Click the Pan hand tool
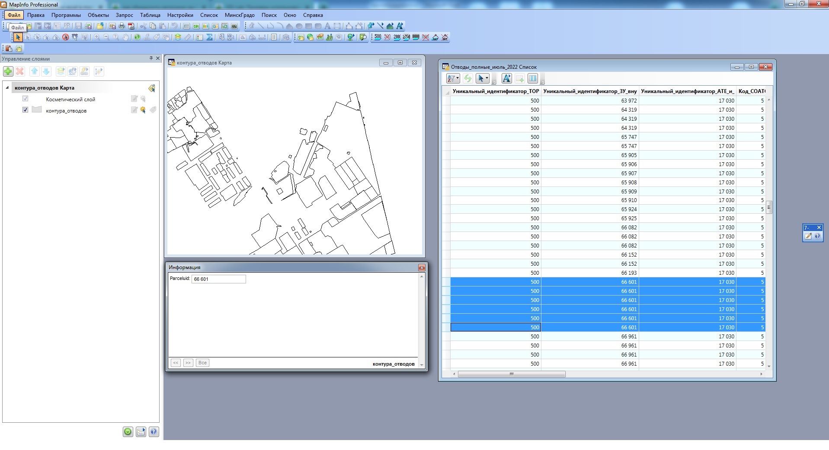Screen dimensions: 829x450 click(125, 37)
